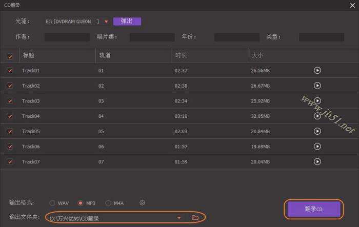
Task: Play the Track02 preview
Action: click(317, 86)
